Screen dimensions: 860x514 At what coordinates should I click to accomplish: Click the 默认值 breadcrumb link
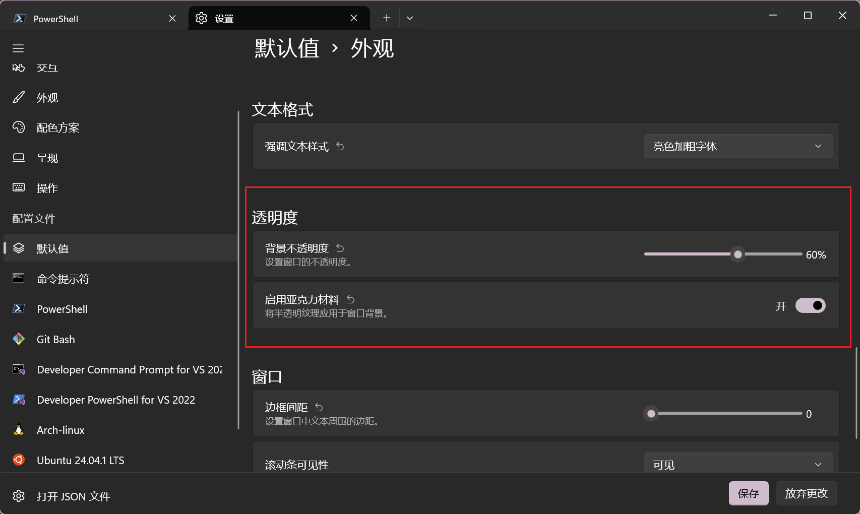click(287, 48)
